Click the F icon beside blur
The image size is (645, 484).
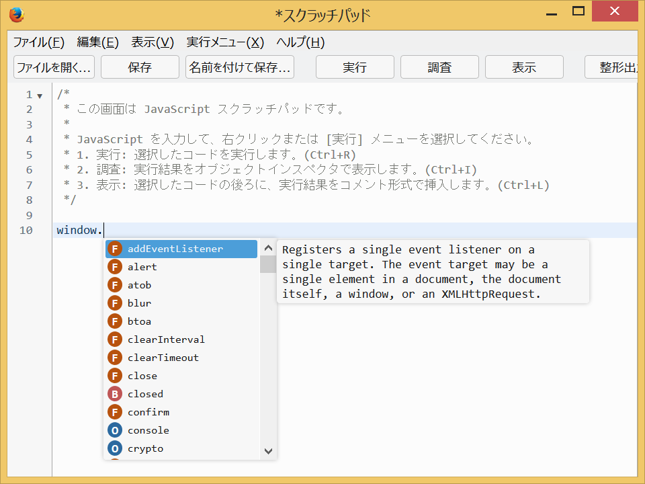pyautogui.click(x=115, y=303)
